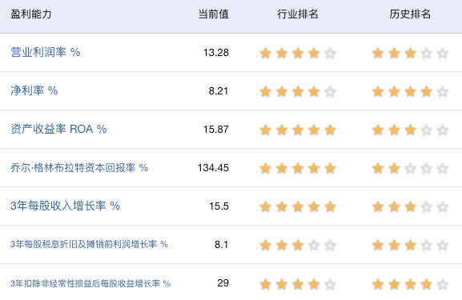Open 资产收益率 ROA % metric link

pyautogui.click(x=58, y=129)
